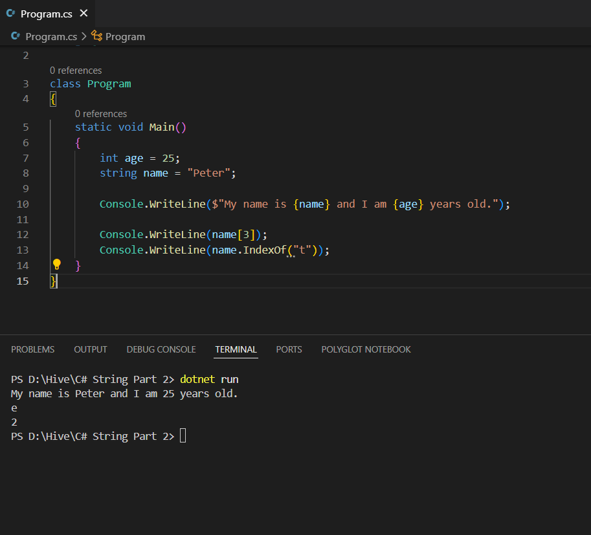The width and height of the screenshot is (591, 535).
Task: Click the C# file icon in Program.cs tab
Action: tap(10, 14)
